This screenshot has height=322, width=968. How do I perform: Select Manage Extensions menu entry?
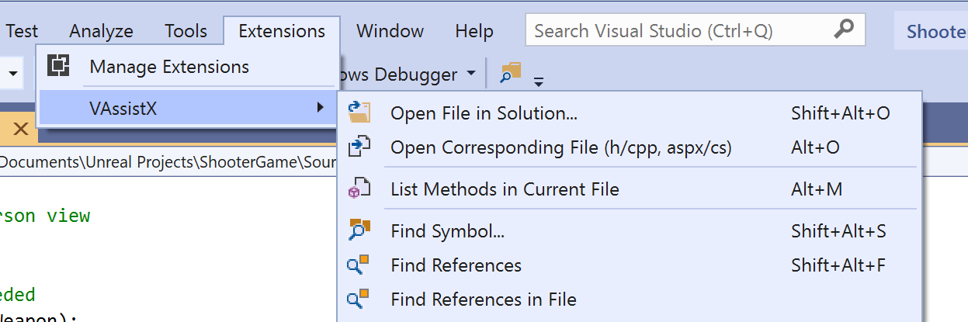pos(169,67)
